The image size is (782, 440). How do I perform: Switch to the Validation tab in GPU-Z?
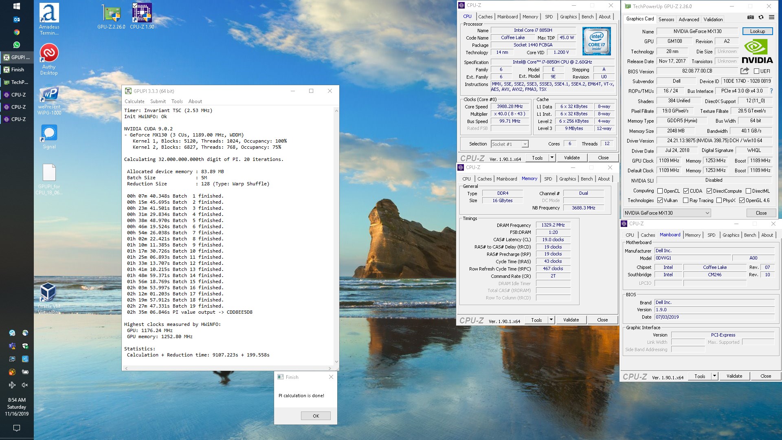[713, 19]
